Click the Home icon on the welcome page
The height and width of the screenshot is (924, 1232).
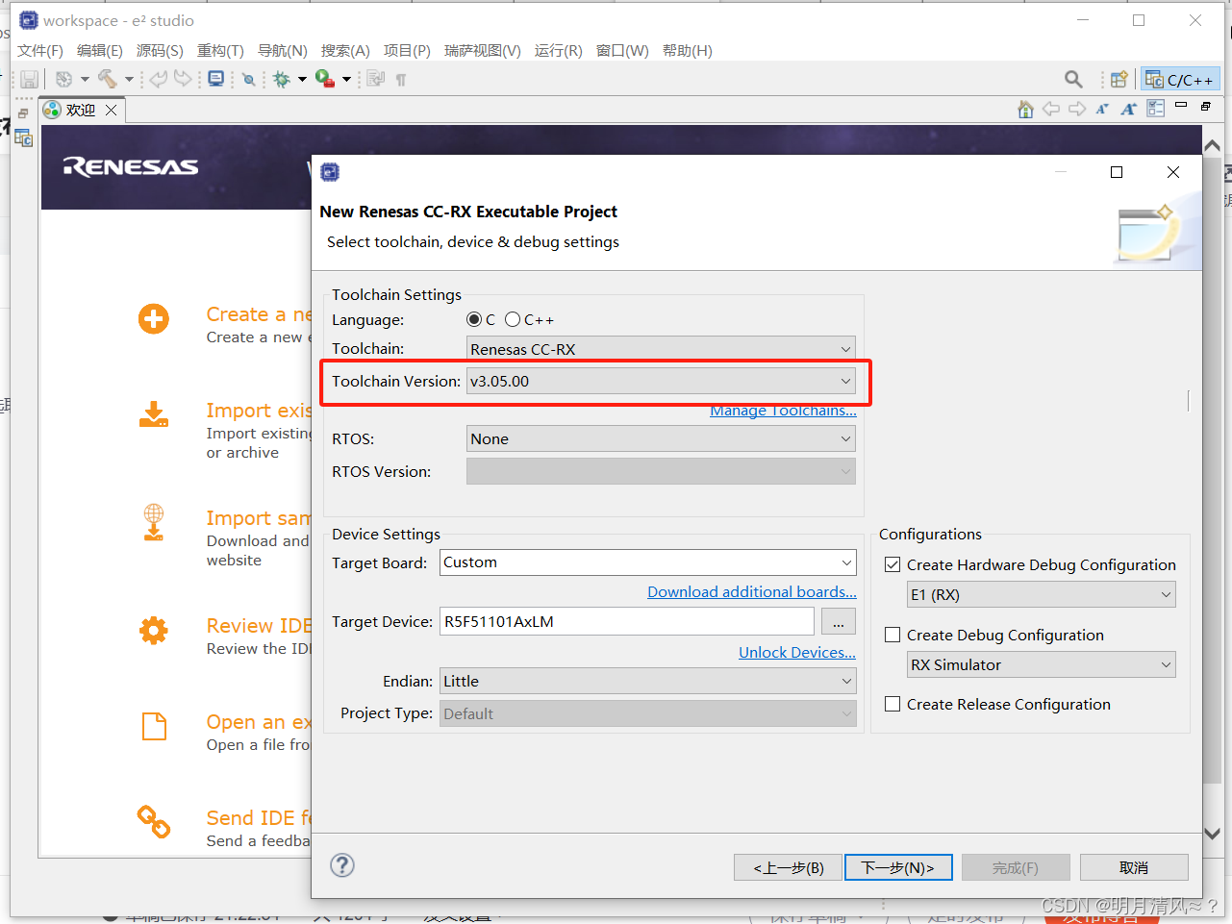[1026, 109]
